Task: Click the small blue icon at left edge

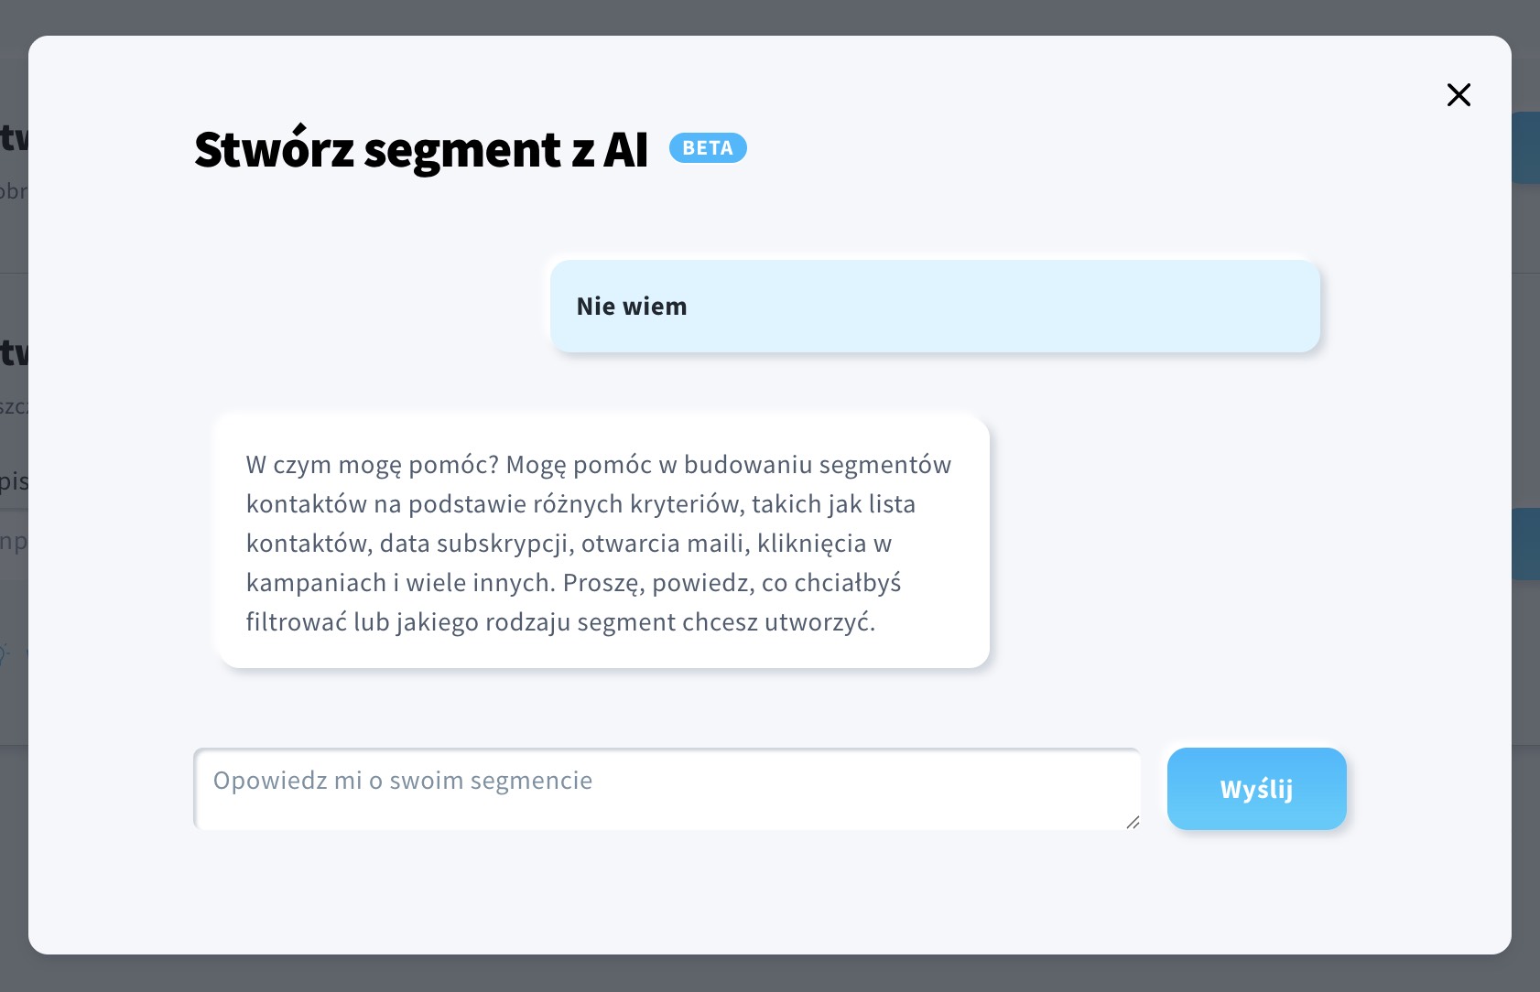Action: click(5, 652)
